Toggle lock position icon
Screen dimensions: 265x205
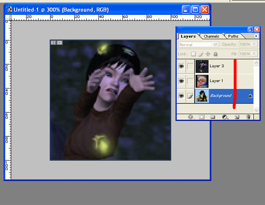208,54
